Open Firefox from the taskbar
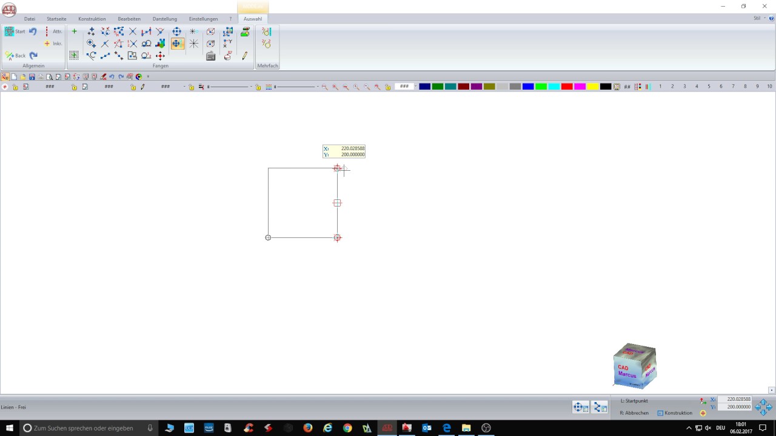The width and height of the screenshot is (776, 436). point(308,428)
